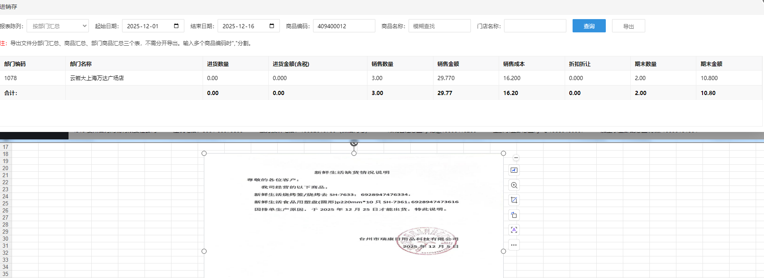Click the 云岩大上海万达广场店 table cell
This screenshot has width=764, height=278.
point(97,78)
